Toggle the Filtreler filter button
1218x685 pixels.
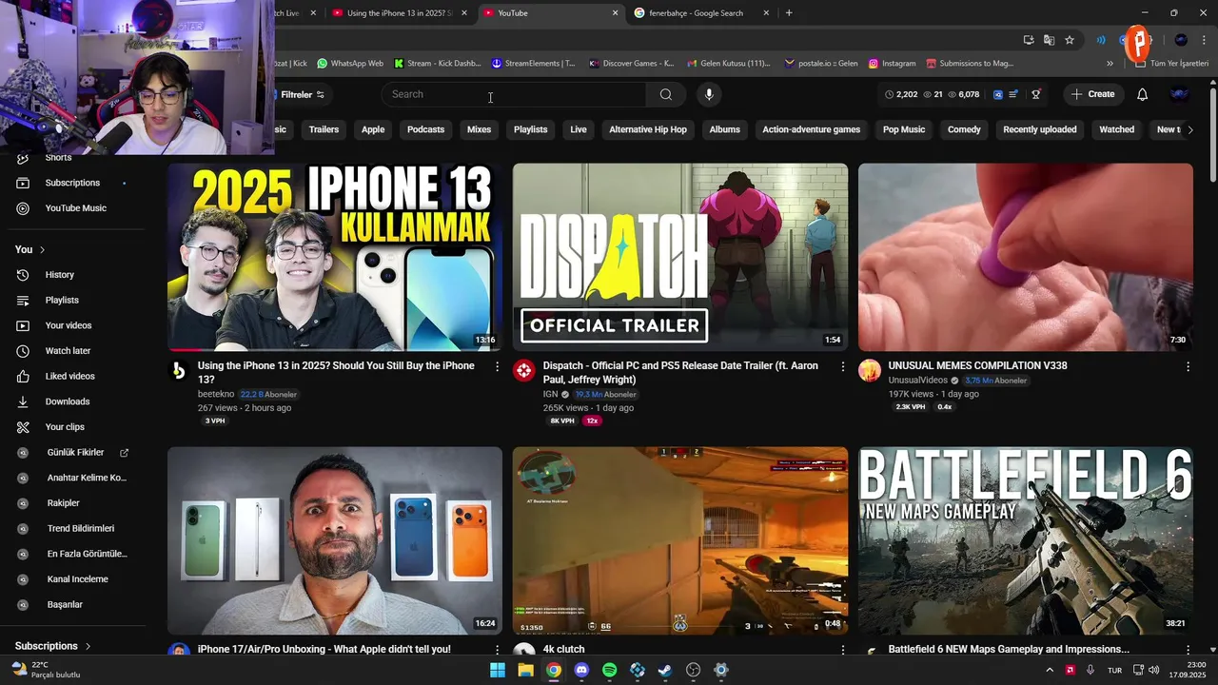[301, 94]
